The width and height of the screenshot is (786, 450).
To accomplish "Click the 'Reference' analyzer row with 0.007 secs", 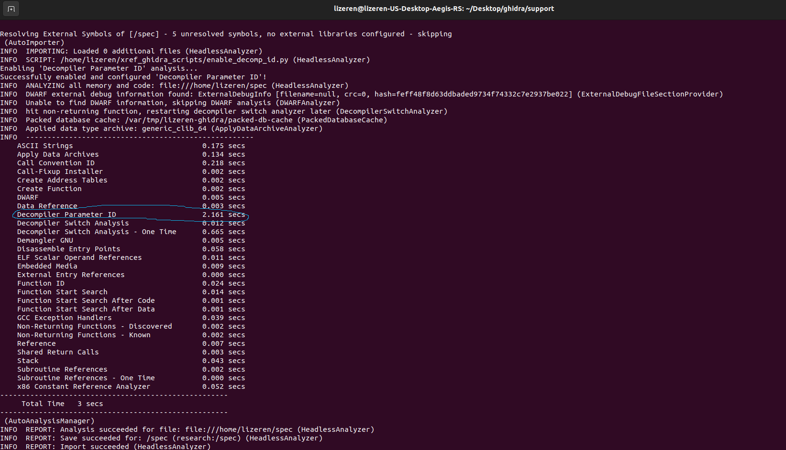I will pyautogui.click(x=131, y=343).
